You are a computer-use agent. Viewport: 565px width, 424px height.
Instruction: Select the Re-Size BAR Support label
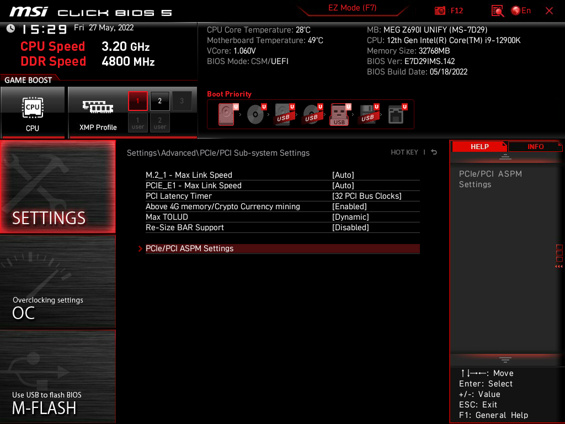(184, 227)
